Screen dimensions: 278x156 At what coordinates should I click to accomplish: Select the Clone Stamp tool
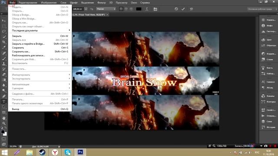pyautogui.click(x=4, y=64)
